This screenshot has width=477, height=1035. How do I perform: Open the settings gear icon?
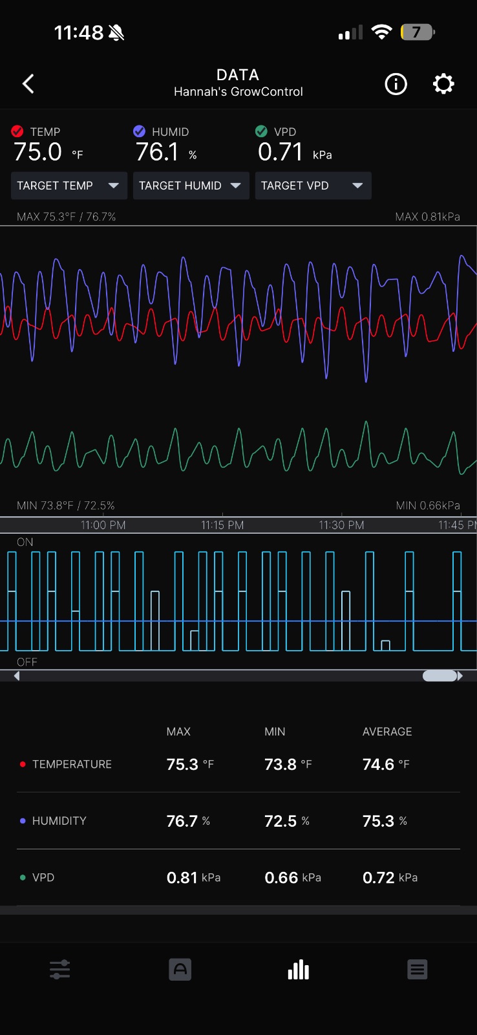pyautogui.click(x=443, y=83)
